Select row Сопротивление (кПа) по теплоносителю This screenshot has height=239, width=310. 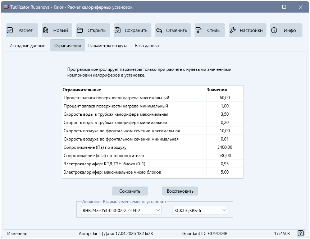(152, 156)
